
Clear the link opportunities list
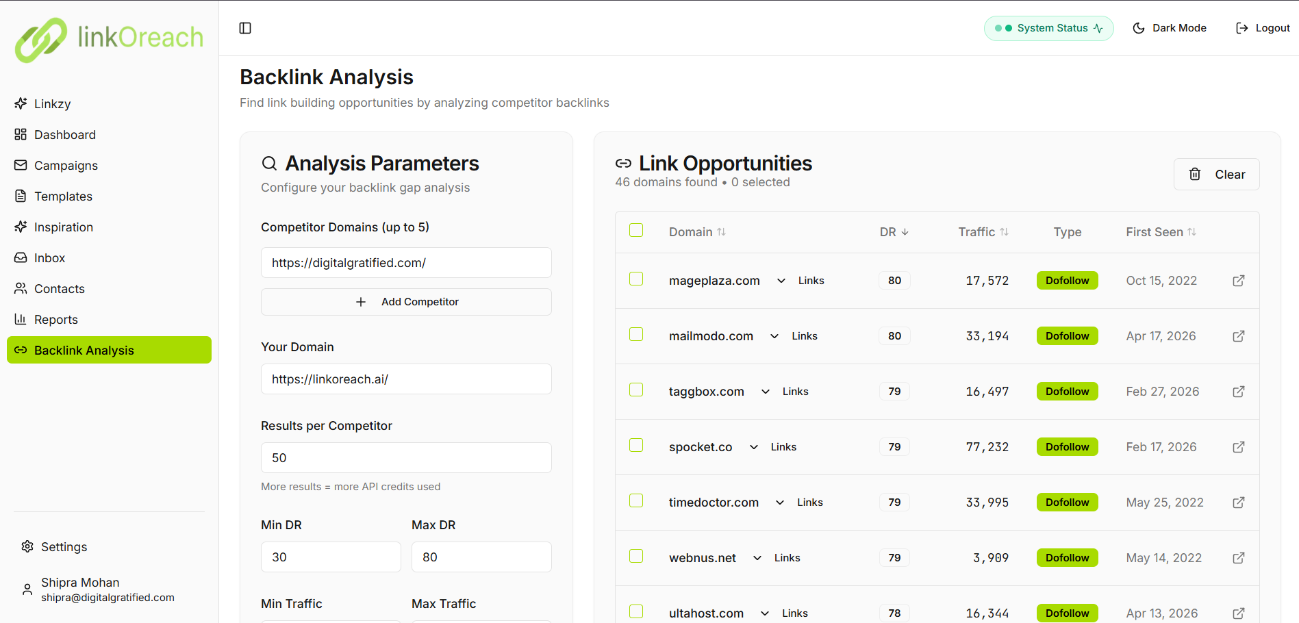[x=1216, y=175]
